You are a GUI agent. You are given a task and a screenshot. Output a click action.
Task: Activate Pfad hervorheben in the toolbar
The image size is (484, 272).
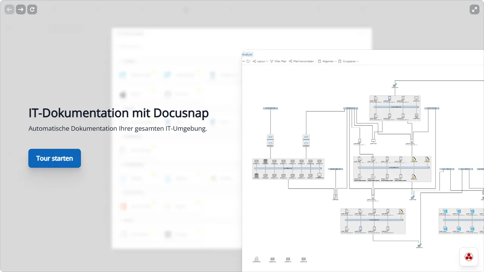coord(301,61)
